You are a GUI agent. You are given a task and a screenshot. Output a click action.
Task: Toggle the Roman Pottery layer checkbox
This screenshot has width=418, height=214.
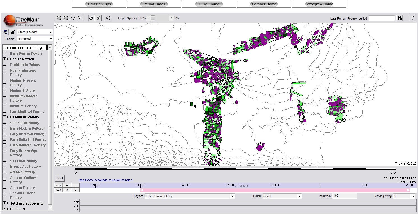[4, 59]
